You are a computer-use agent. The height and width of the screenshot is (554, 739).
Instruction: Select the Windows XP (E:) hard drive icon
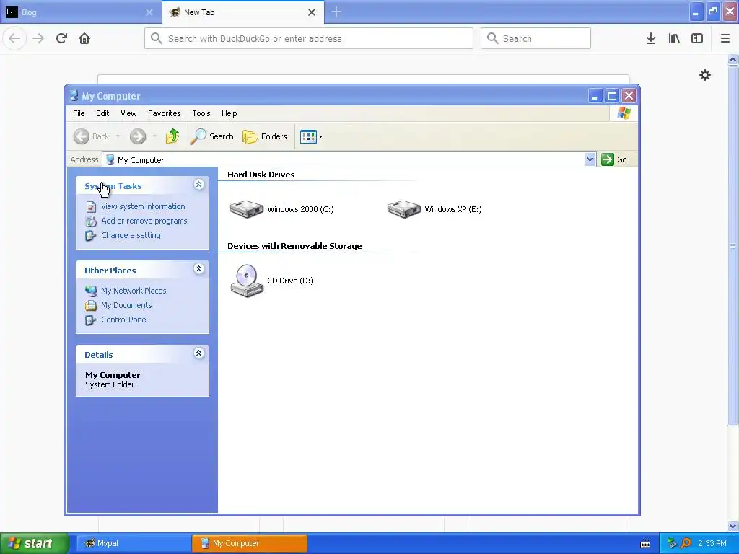point(404,209)
